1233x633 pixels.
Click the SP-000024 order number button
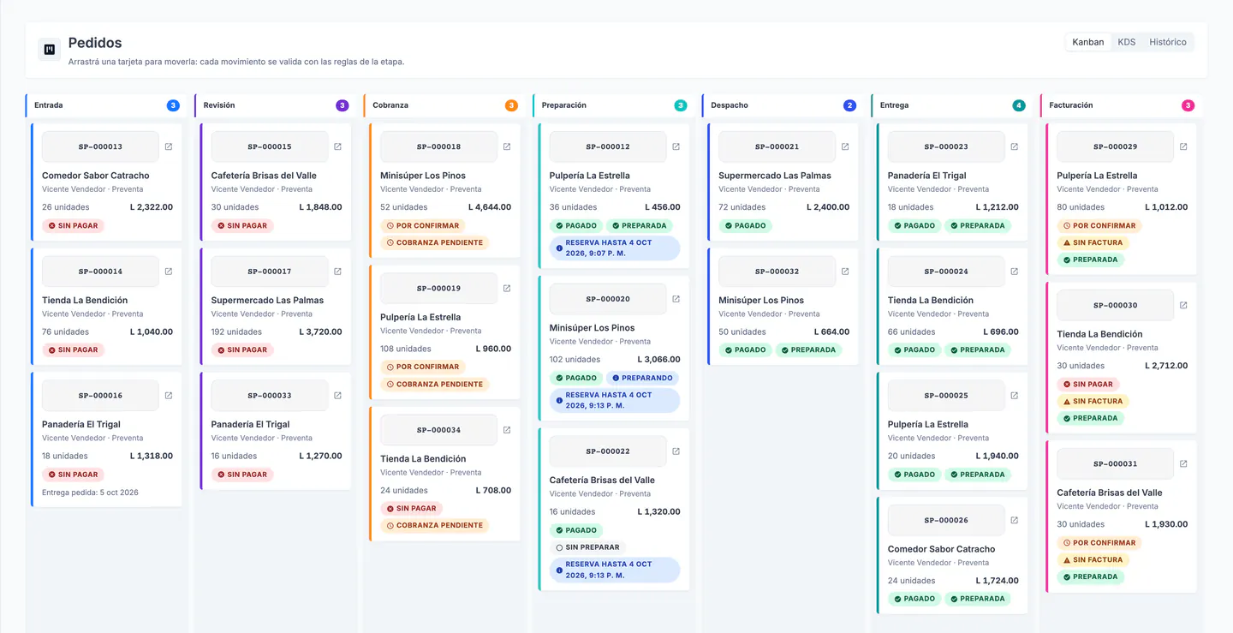(946, 272)
